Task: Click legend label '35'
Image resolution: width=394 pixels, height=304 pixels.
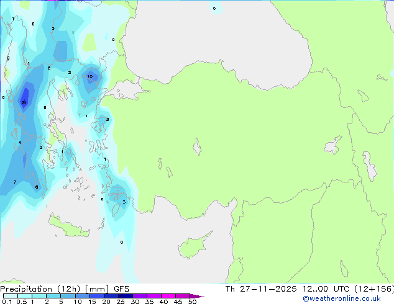Action: pyautogui.click(x=149, y=302)
